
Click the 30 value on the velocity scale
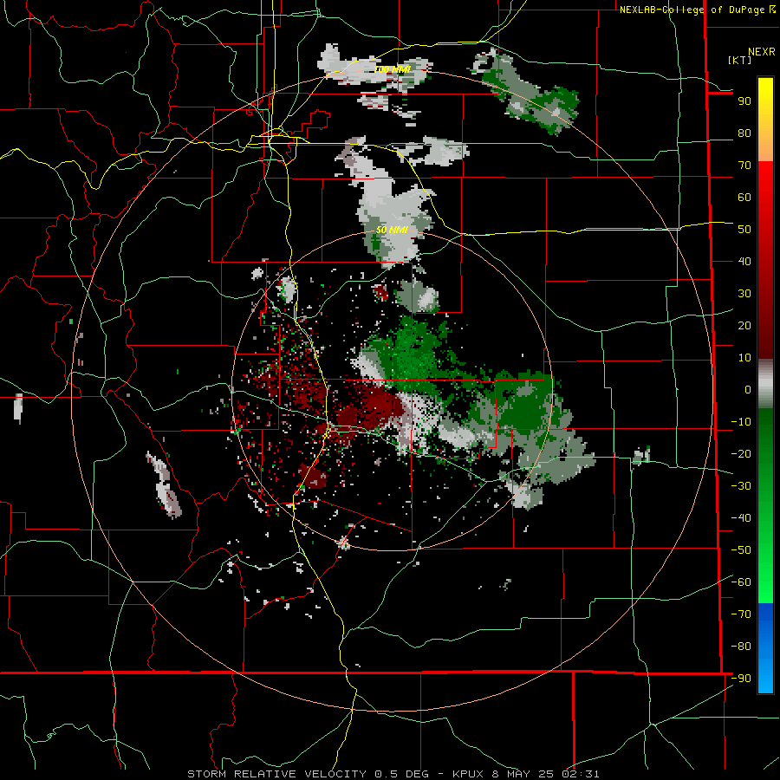click(x=744, y=294)
